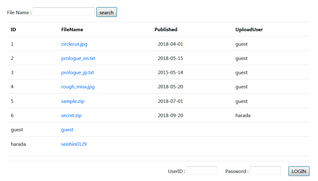
Task: Select the harada upload user cell
Action: (x=243, y=115)
